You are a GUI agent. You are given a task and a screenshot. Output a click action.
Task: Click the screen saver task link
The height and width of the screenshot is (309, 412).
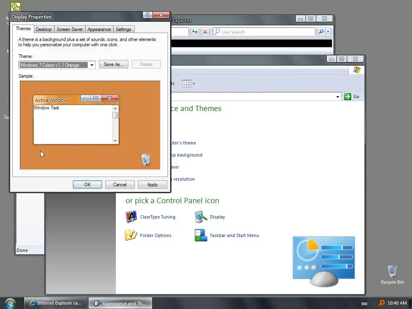pos(175,167)
